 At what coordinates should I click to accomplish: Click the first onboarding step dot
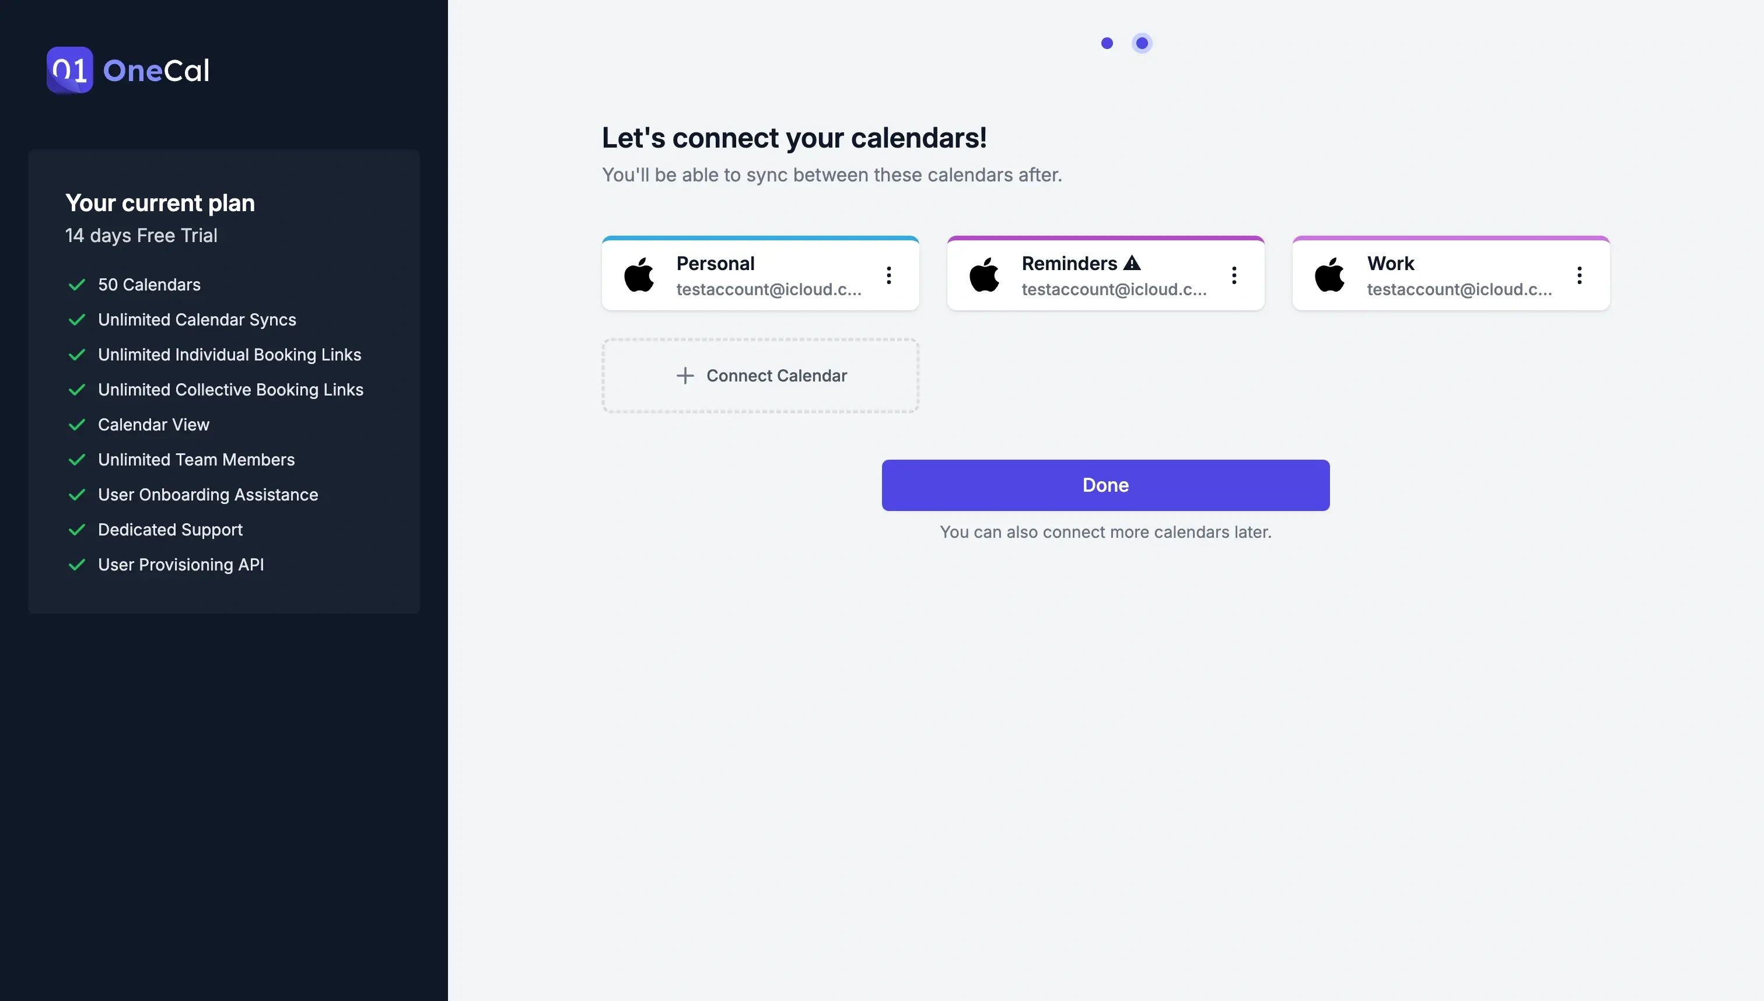tap(1106, 43)
